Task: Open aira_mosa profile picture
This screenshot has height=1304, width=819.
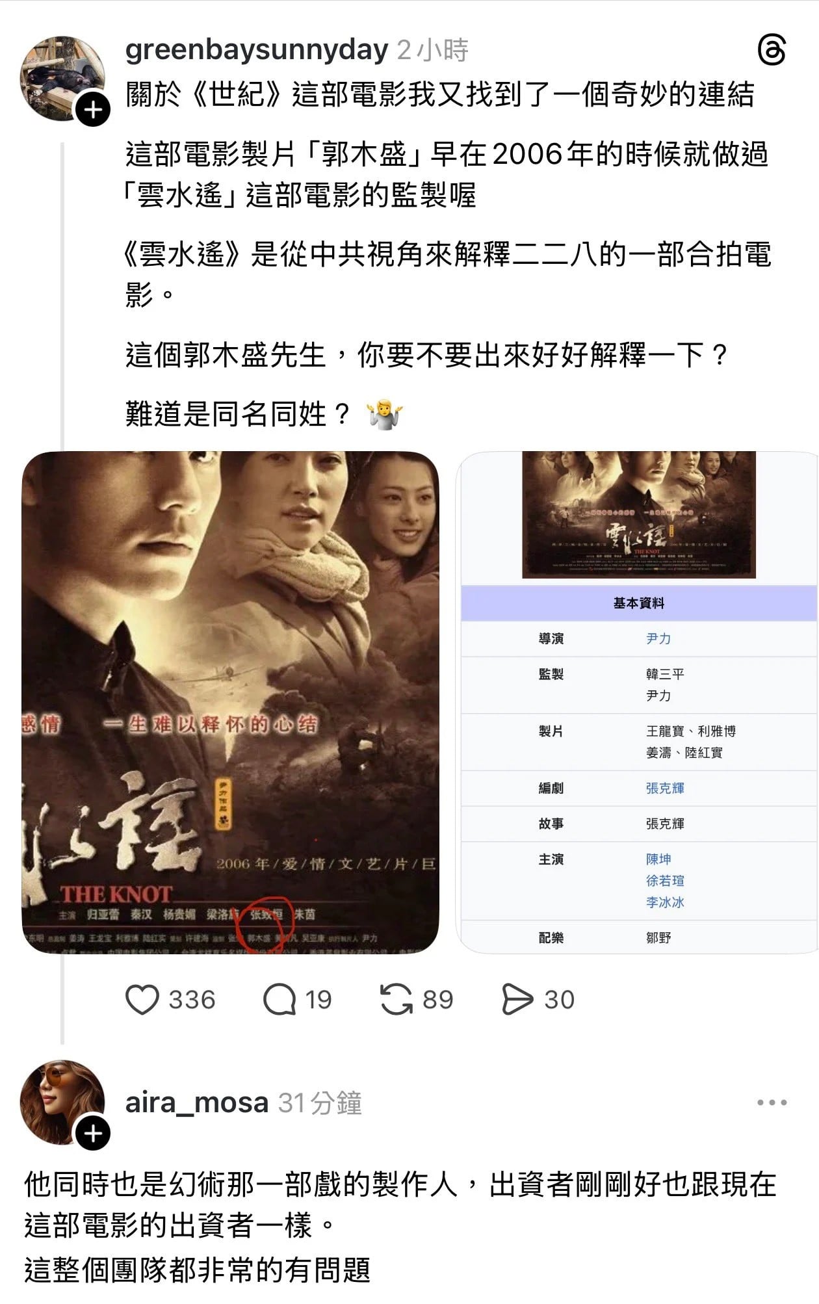Action: [x=63, y=1102]
